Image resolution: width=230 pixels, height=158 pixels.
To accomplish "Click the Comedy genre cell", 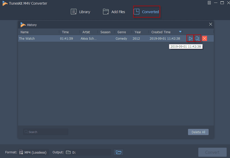I will click(x=121, y=38).
